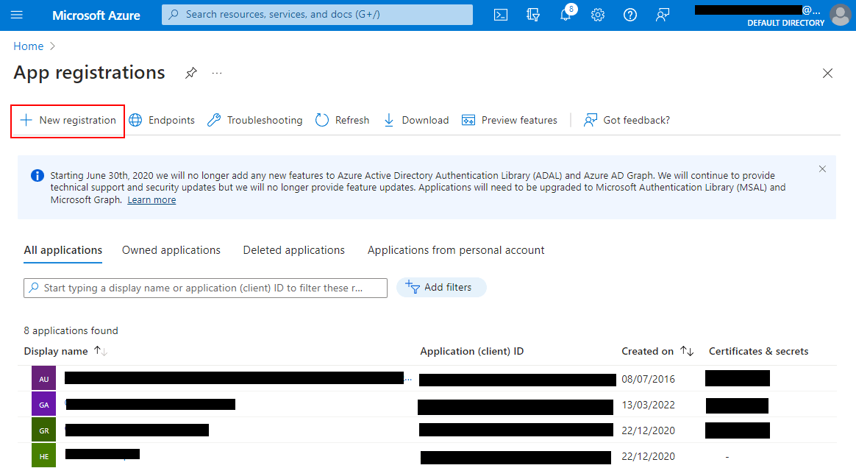Select the All applications tab
The image size is (856, 468).
(63, 250)
